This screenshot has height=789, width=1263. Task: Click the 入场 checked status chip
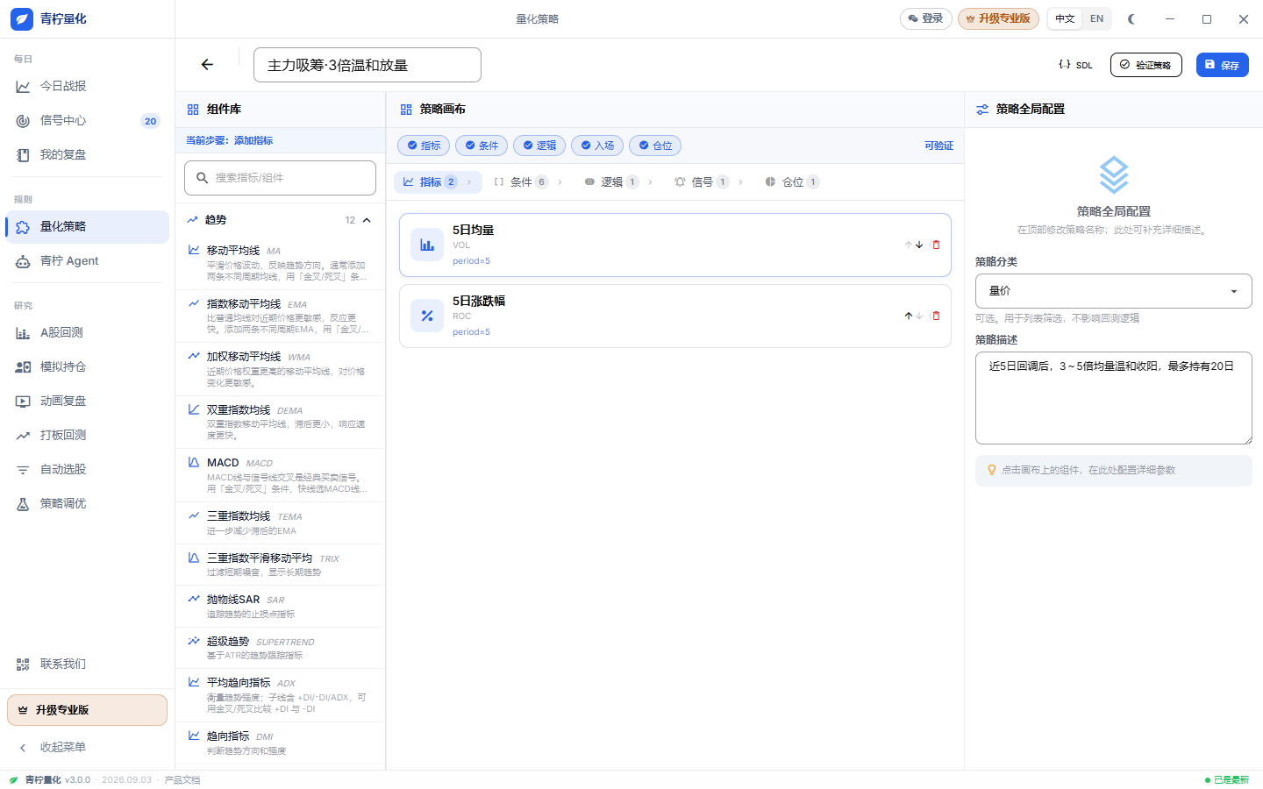tap(597, 146)
